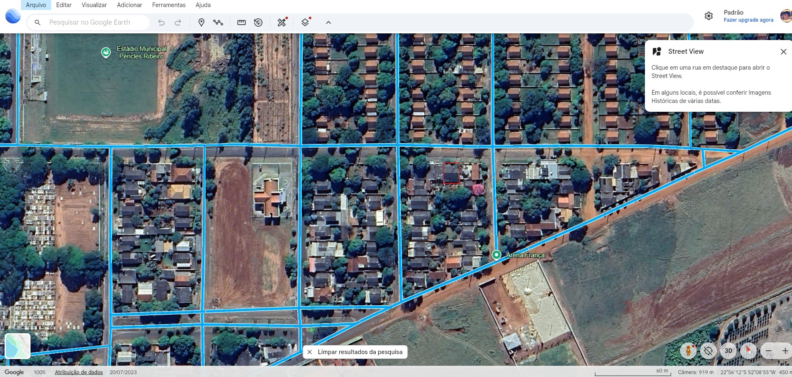Toggle the location tracking crosshair button
The width and height of the screenshot is (792, 377).
click(x=708, y=351)
